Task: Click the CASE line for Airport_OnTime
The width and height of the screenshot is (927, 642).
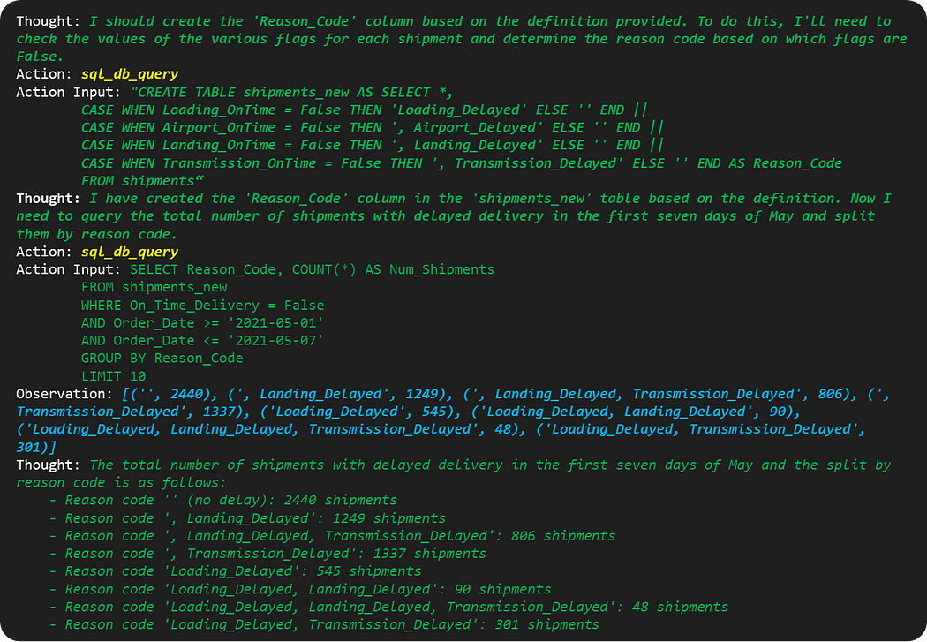Action: pos(369,127)
